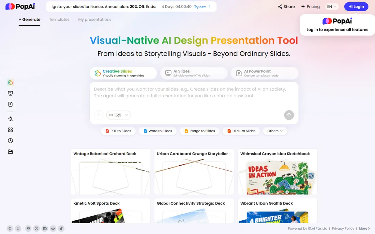Click the Login button
This screenshot has width=375, height=234.
pyautogui.click(x=356, y=7)
